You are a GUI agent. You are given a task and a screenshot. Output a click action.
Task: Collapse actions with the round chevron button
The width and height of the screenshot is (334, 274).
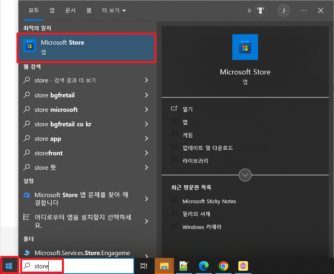point(245,175)
